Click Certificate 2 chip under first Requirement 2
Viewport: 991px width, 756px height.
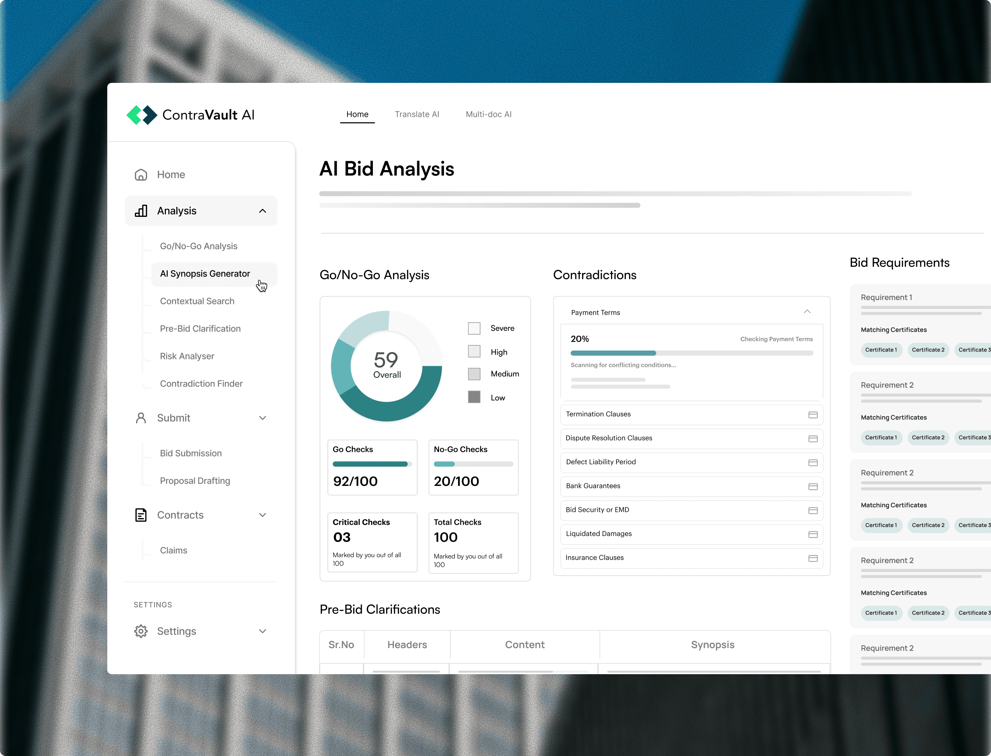(x=928, y=437)
